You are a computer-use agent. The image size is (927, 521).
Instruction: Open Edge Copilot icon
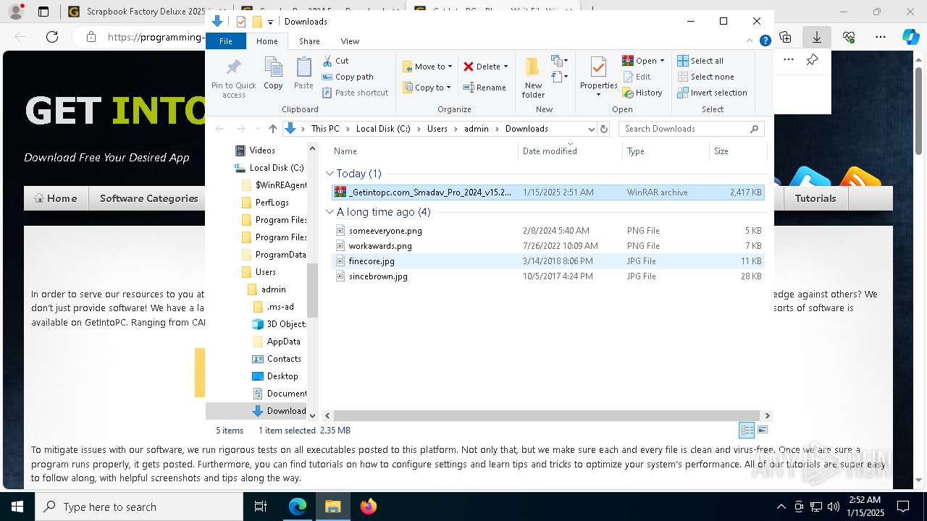point(910,37)
